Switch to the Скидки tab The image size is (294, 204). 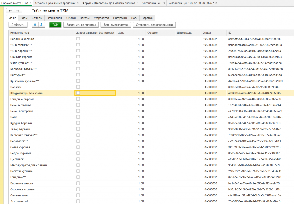(71, 18)
